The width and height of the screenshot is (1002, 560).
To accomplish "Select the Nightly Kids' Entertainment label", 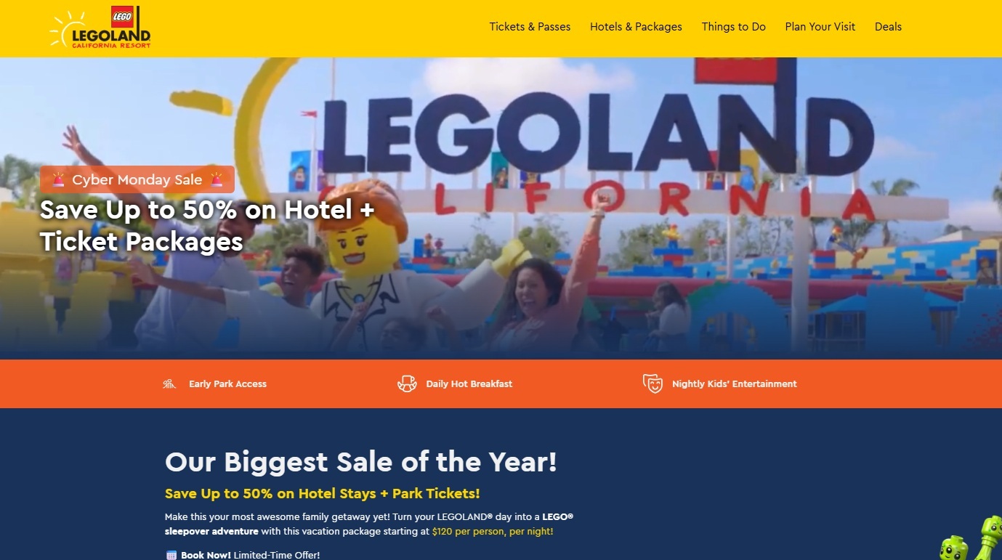I will [x=734, y=384].
